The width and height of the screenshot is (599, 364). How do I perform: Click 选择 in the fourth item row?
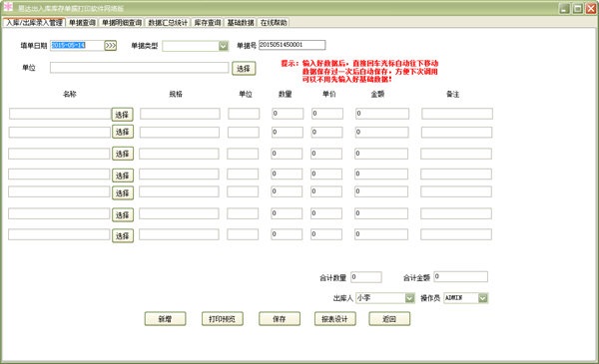[122, 176]
